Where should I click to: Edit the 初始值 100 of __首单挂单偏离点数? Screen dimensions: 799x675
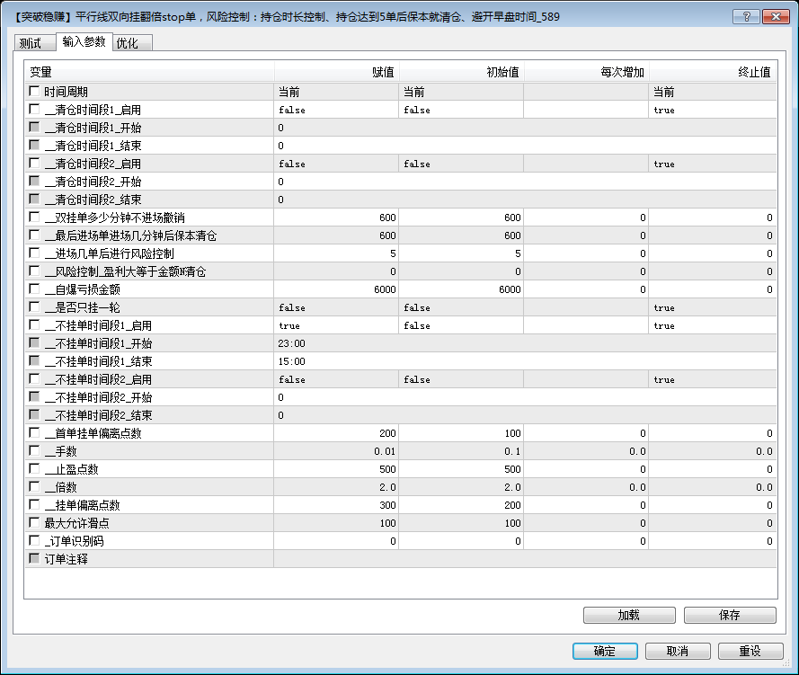tap(461, 433)
